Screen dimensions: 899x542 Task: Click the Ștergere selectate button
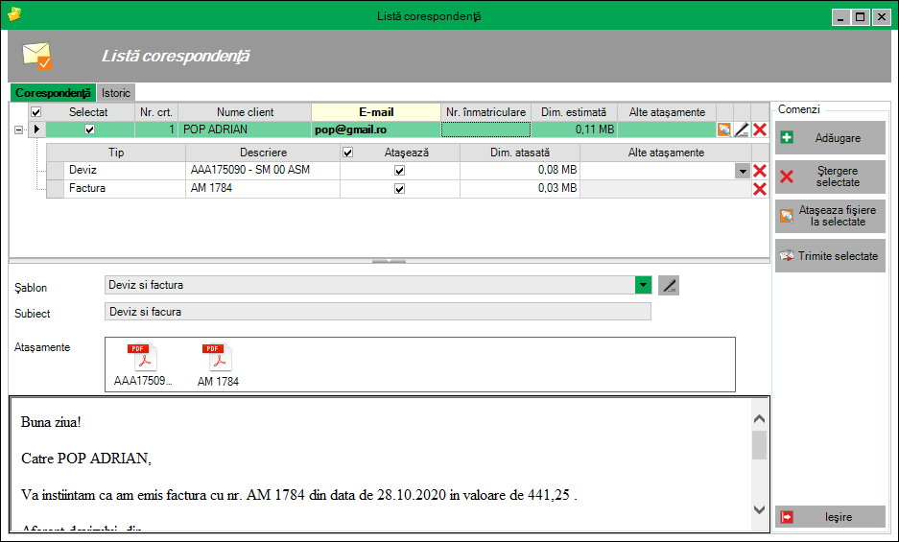click(830, 177)
